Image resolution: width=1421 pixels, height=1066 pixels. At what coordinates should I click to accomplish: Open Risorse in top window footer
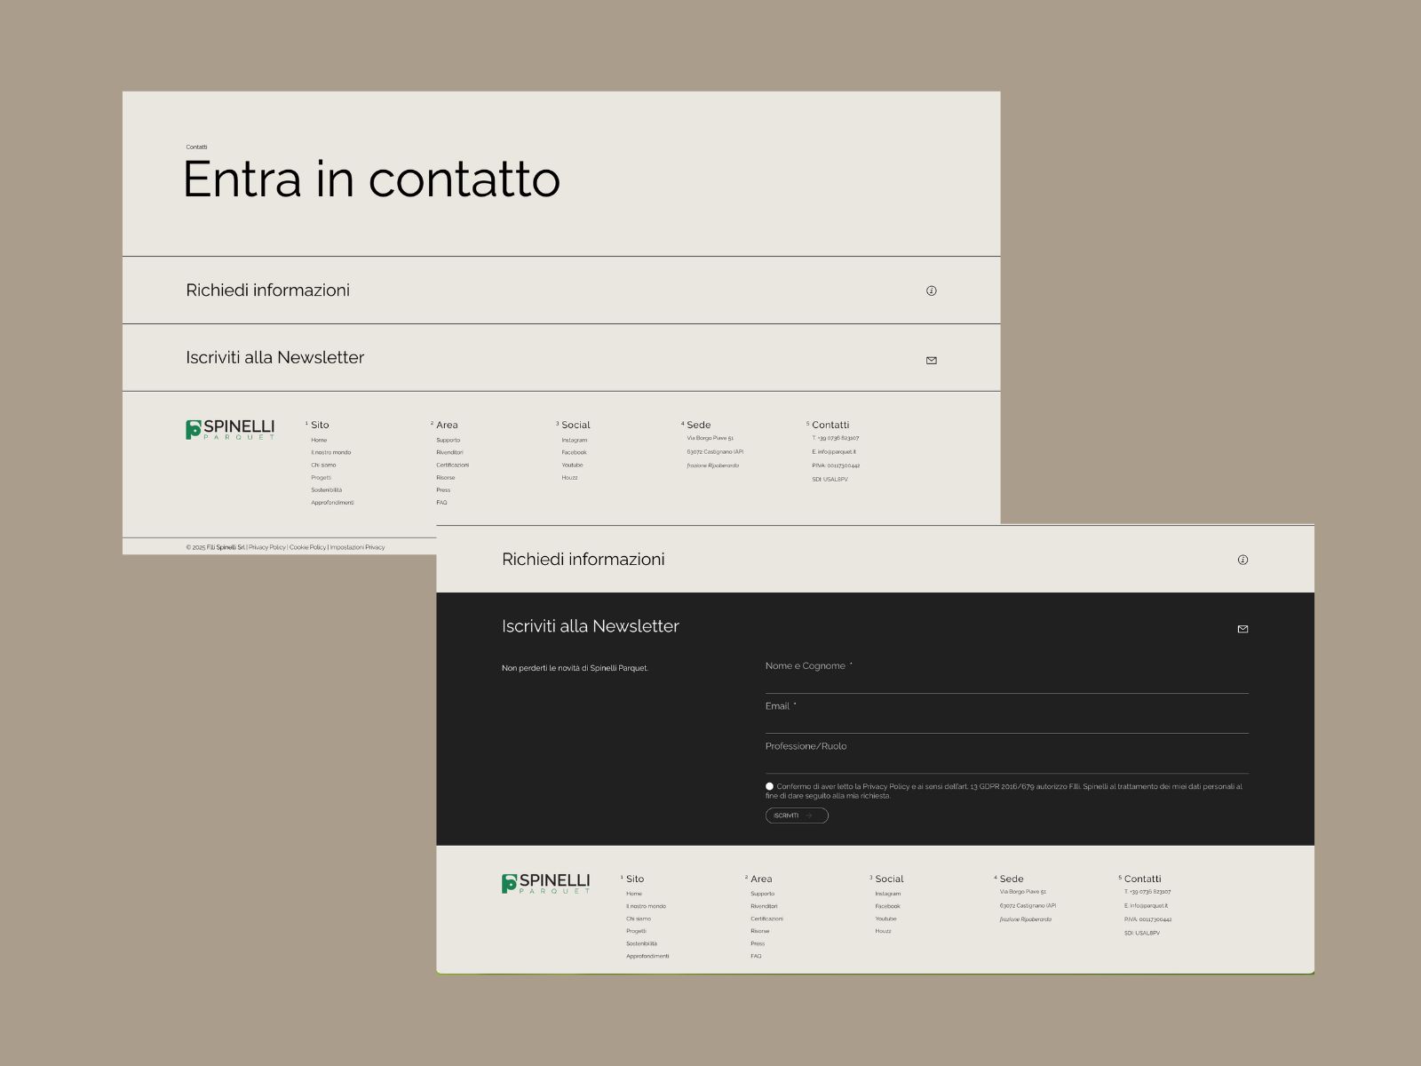[445, 477]
